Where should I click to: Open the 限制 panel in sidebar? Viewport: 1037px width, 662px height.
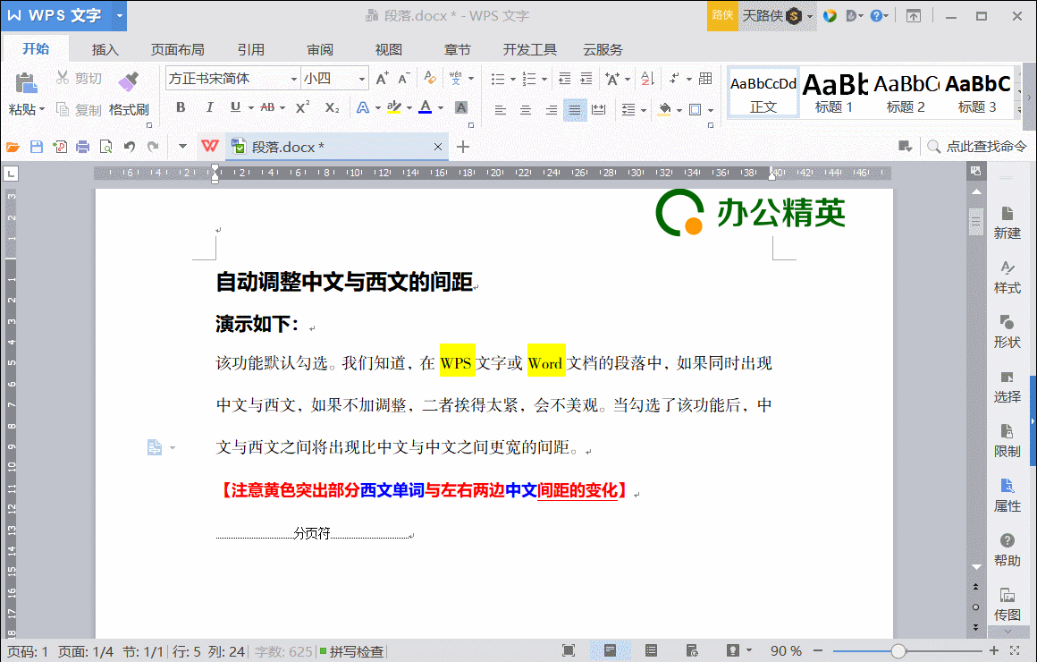1007,441
